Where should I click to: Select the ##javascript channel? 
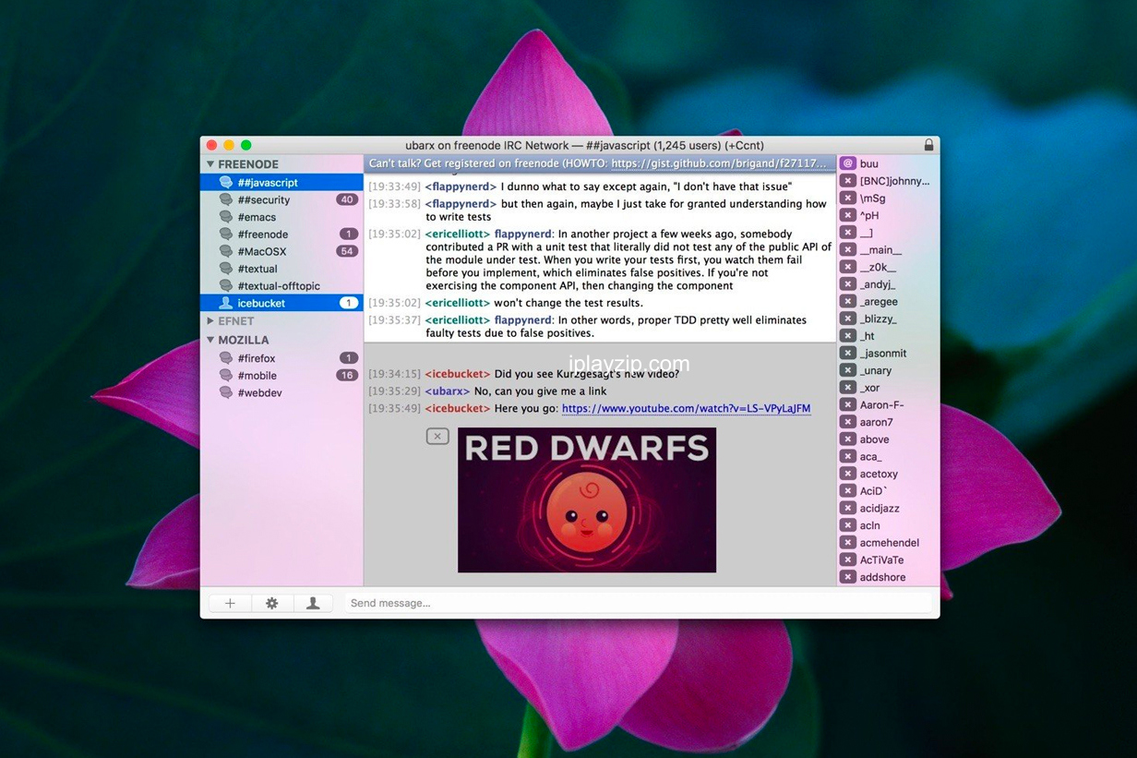click(281, 182)
